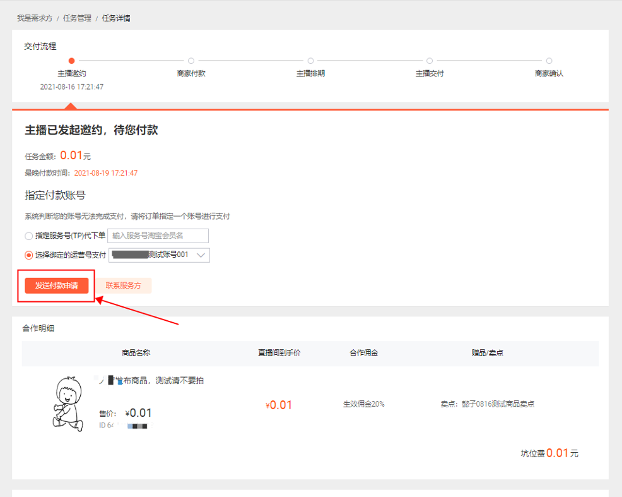Click the 卖点 description cell text
Screen dimensions: 622x497
[488, 404]
